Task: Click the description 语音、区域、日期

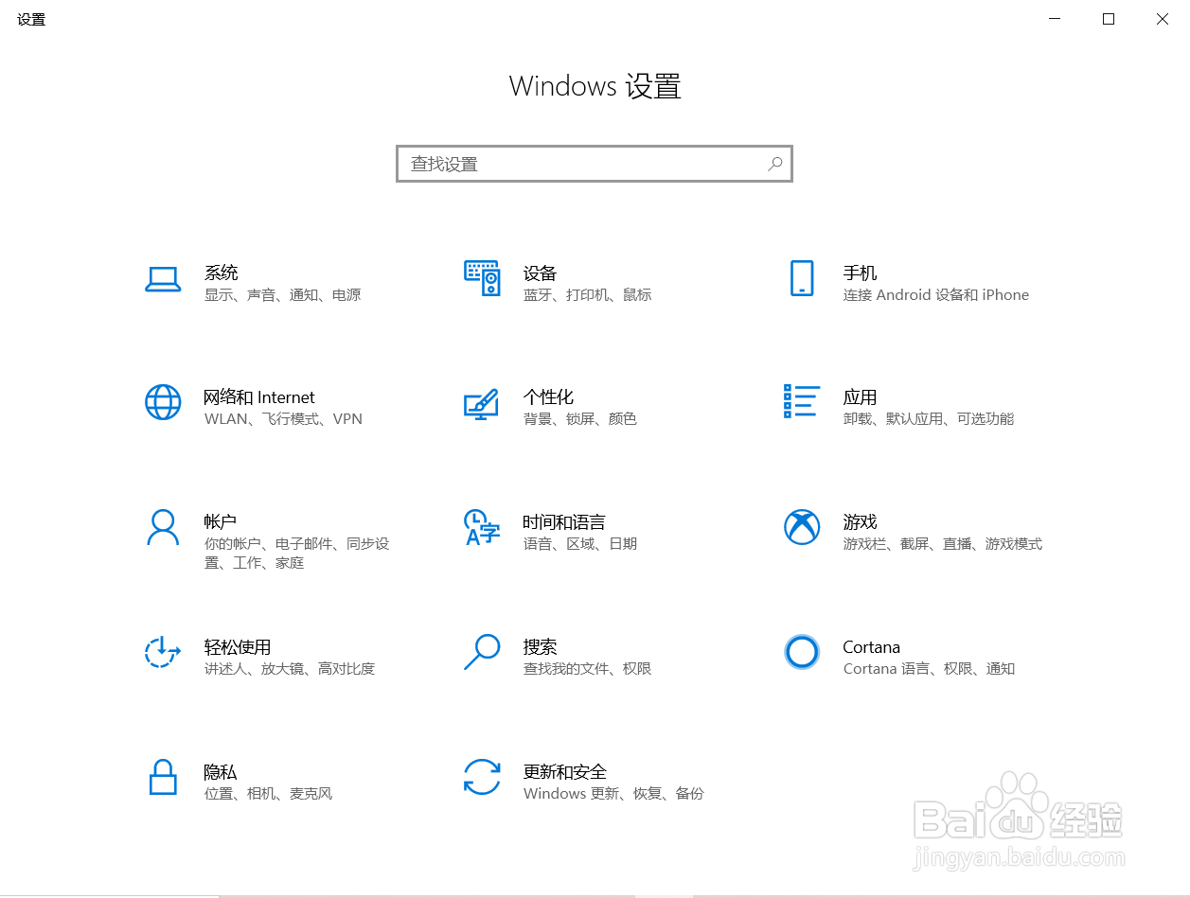Action: tap(579, 544)
